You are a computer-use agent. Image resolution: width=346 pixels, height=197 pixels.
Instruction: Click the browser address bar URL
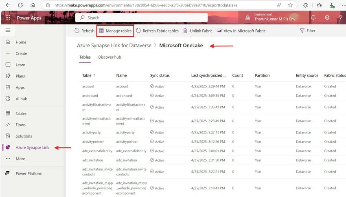pyautogui.click(x=146, y=5)
